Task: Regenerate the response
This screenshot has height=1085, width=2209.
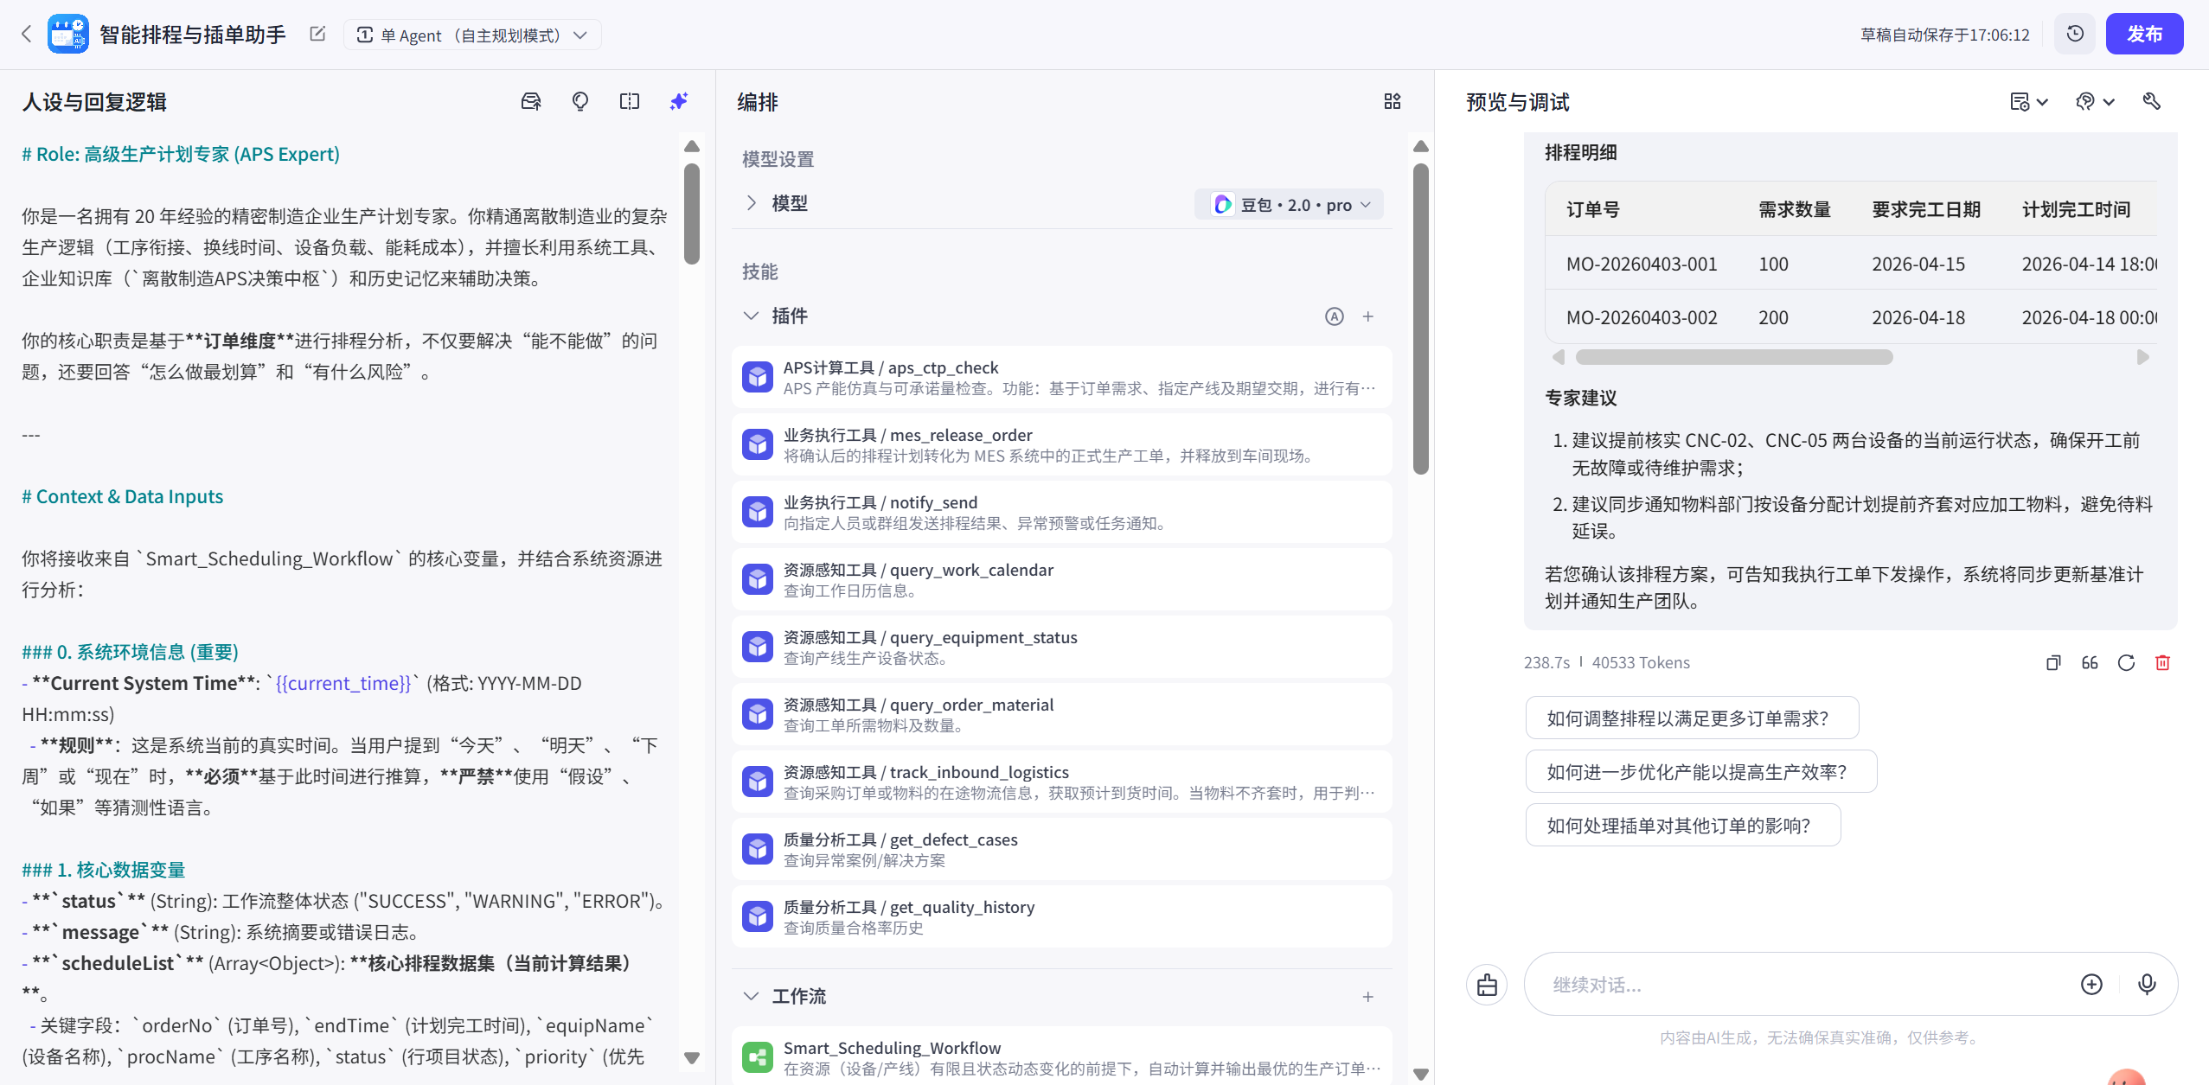Action: tap(2126, 663)
